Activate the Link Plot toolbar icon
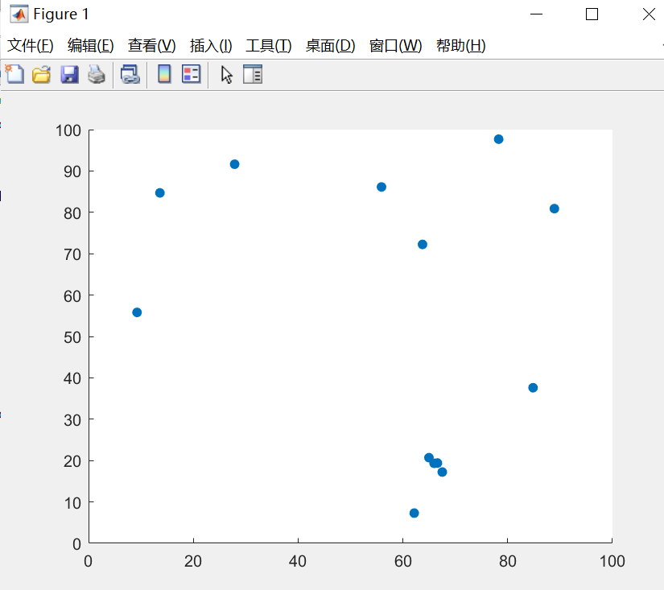This screenshot has width=664, height=590. (x=130, y=74)
